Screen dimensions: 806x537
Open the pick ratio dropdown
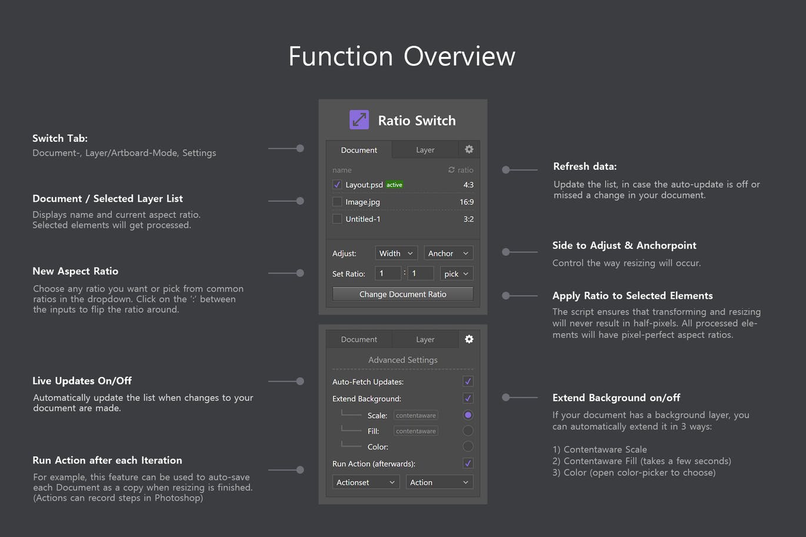[457, 273]
